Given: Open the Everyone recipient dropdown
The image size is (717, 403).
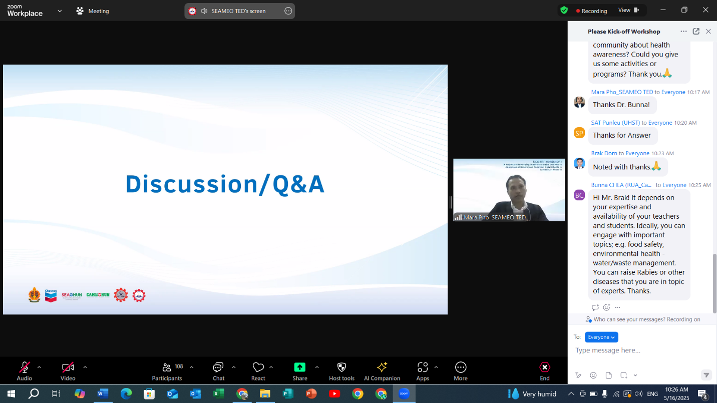Looking at the screenshot, I should 601,337.
